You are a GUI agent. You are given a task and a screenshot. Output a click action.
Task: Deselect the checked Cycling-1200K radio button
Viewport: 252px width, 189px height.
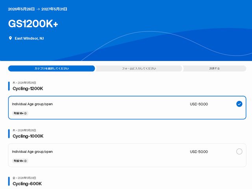click(239, 104)
